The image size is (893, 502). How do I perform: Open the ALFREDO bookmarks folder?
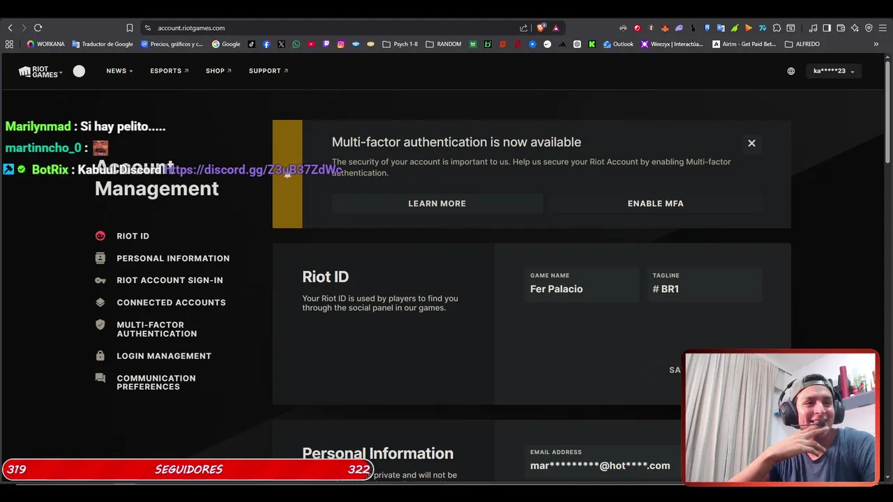coord(802,44)
